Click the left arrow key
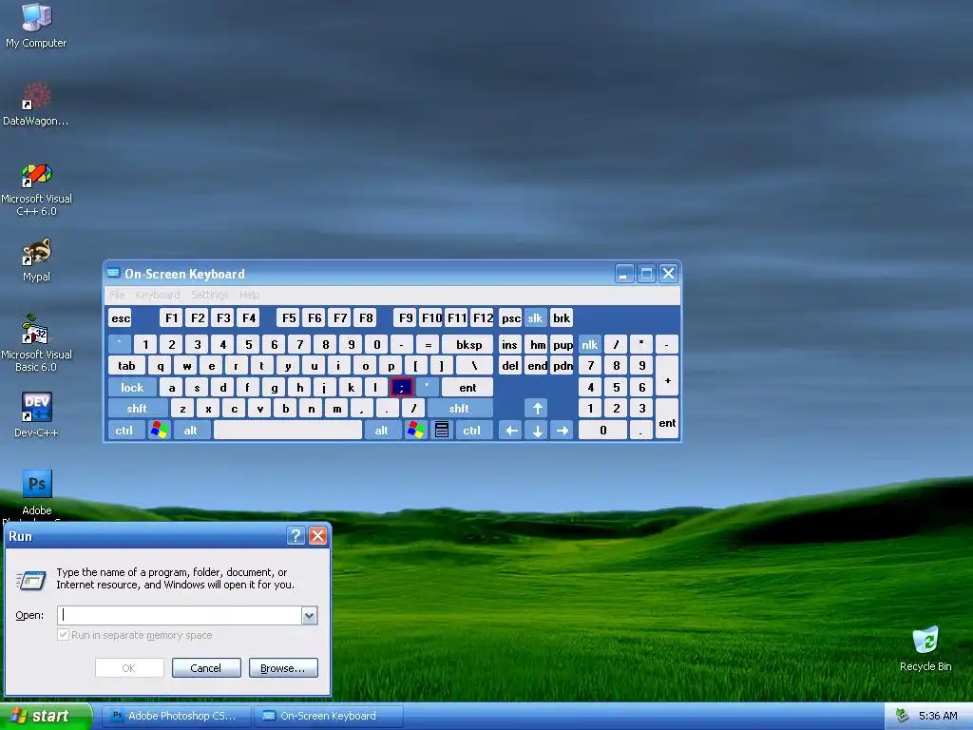 click(x=511, y=431)
